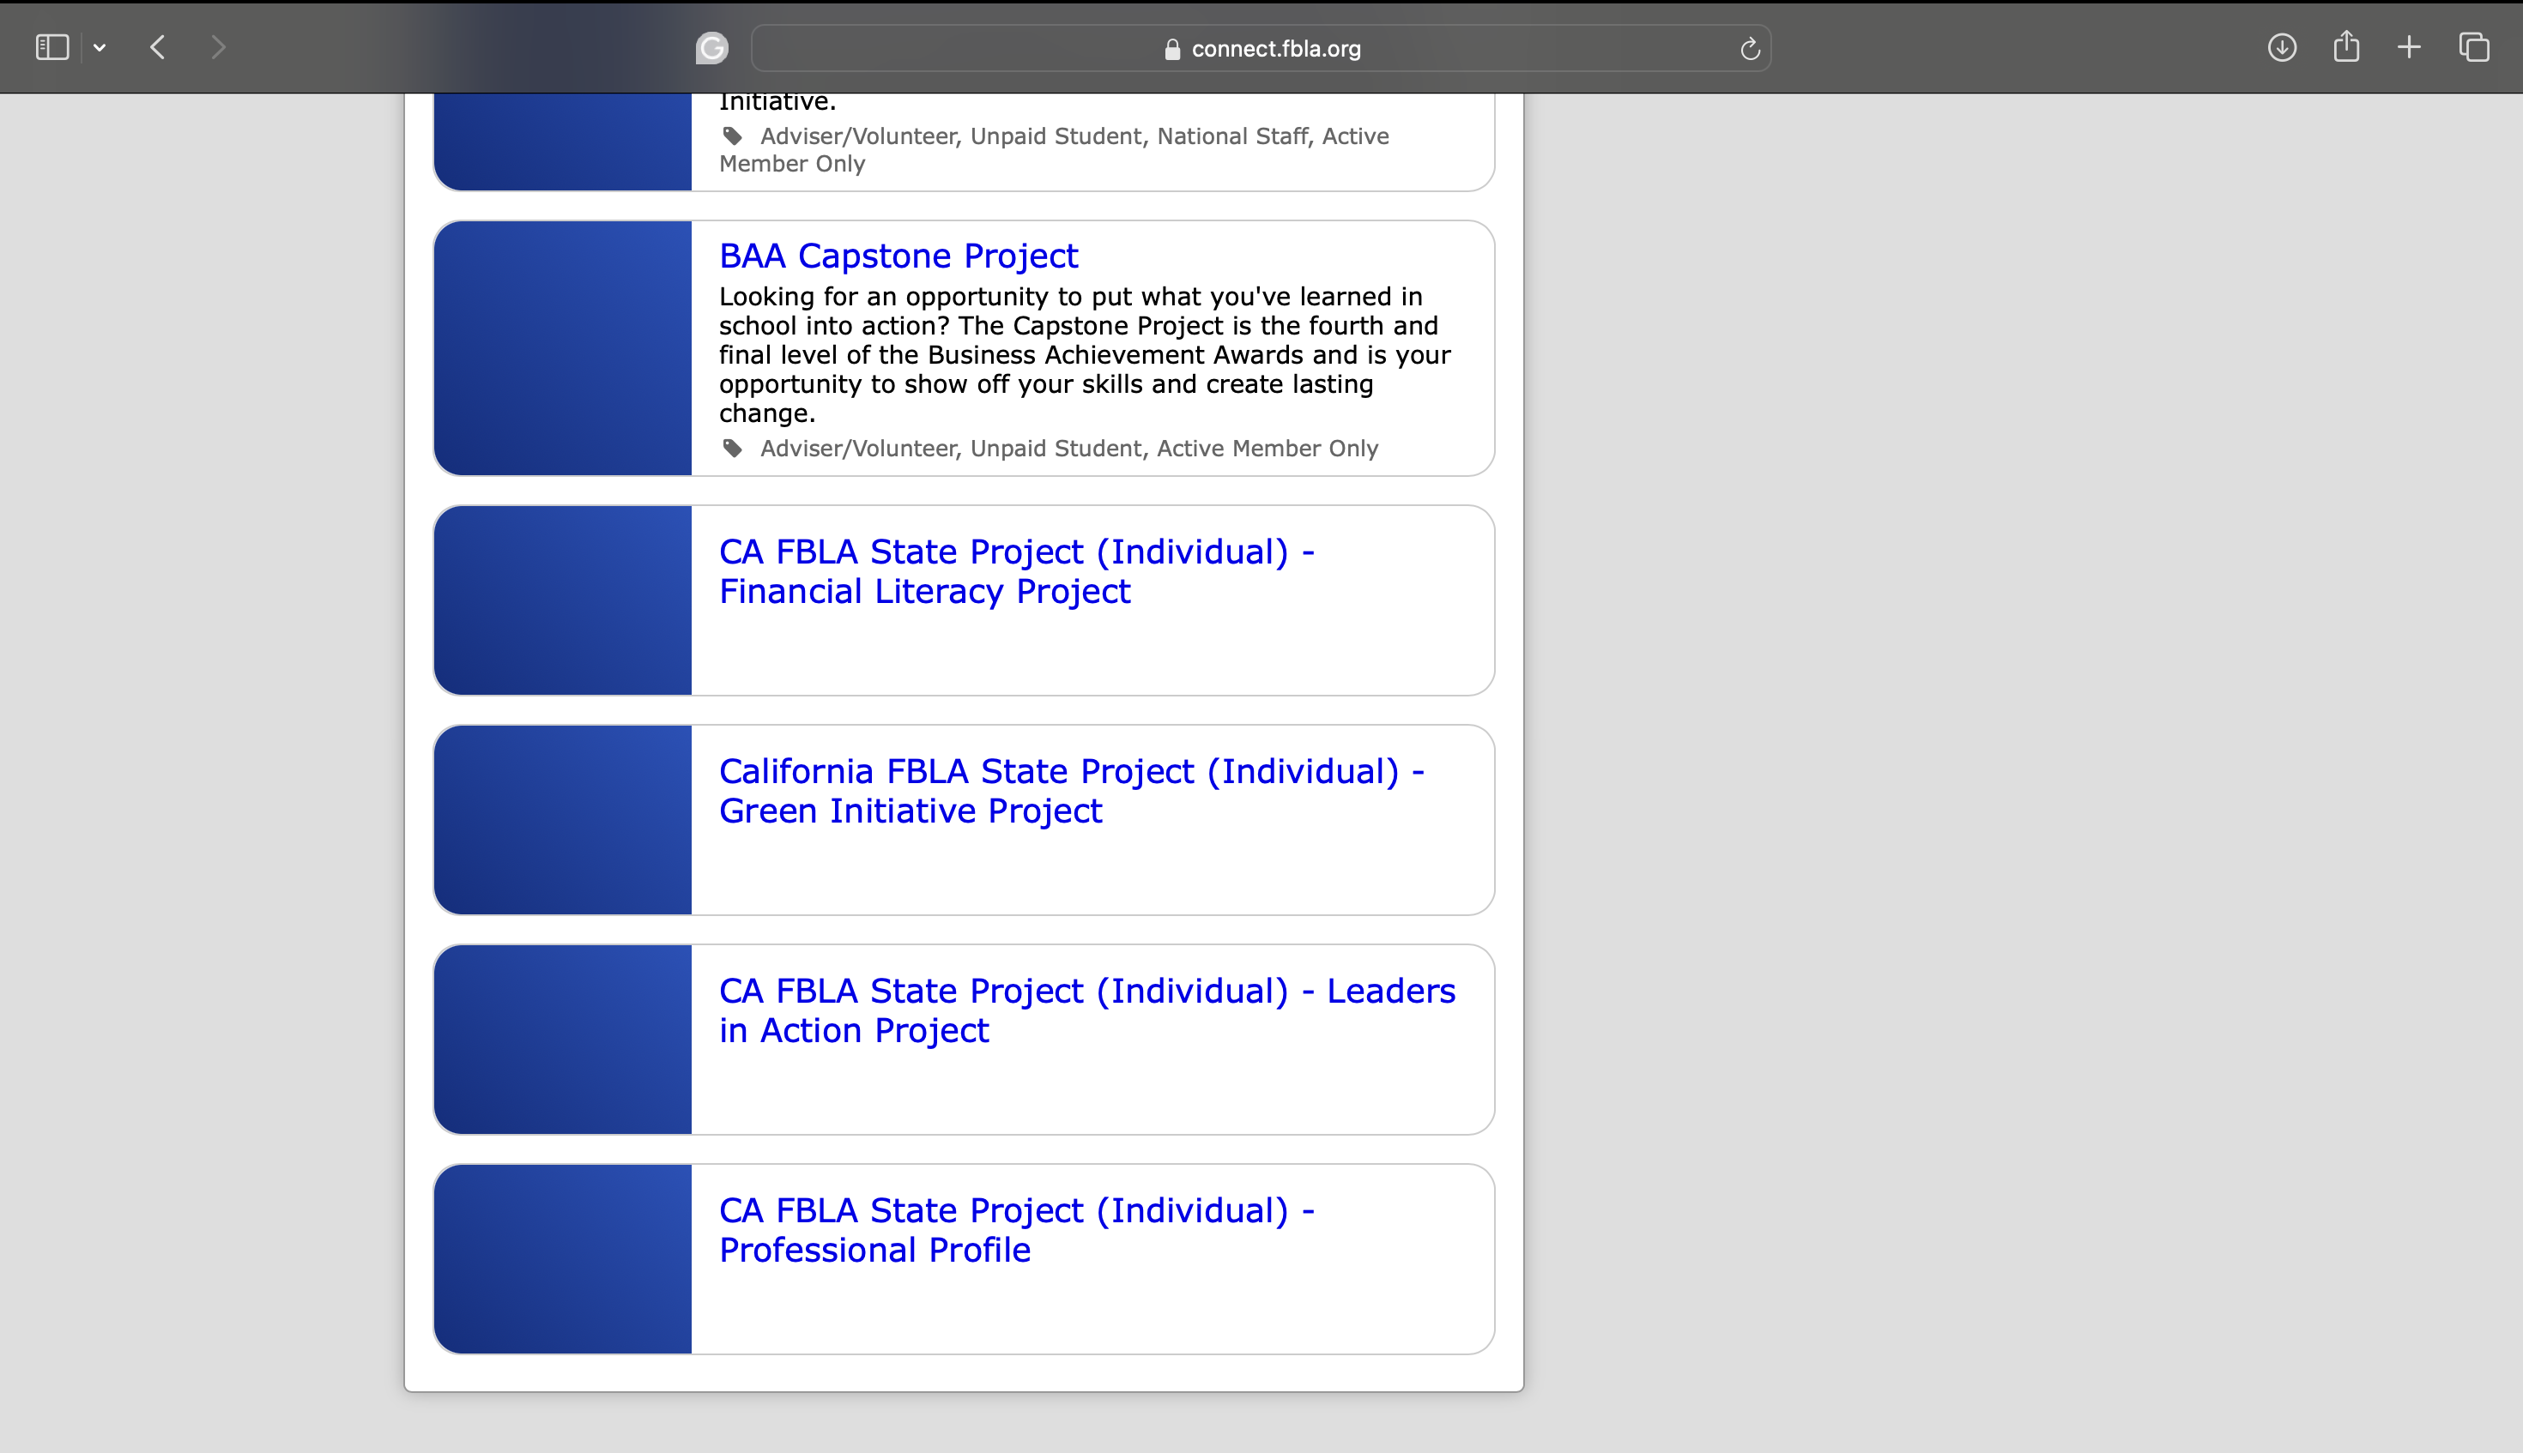Click the forward navigation arrow
The height and width of the screenshot is (1453, 2523).
pyautogui.click(x=219, y=47)
